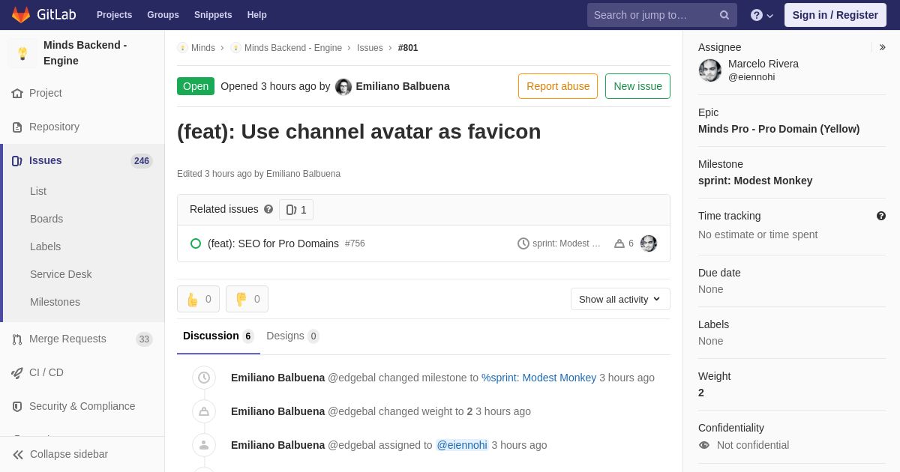The image size is (900, 472).
Task: Click the assignee avatar on issue #756
Action: (649, 243)
